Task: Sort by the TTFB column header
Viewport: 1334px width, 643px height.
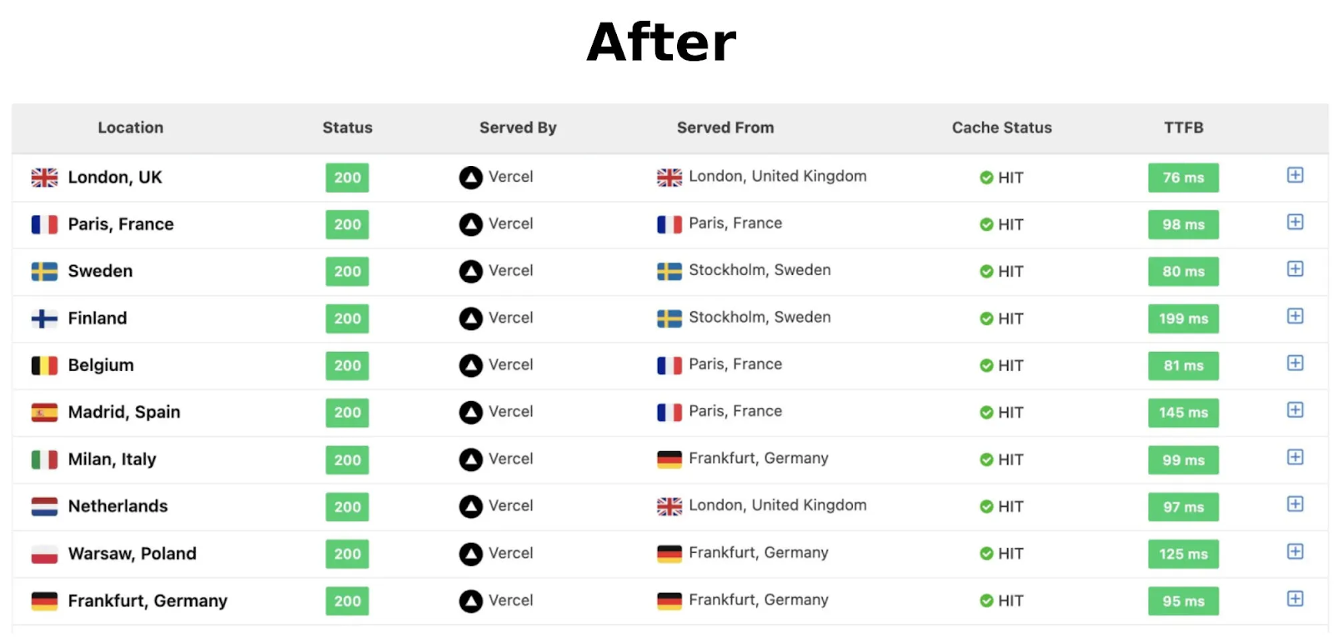Action: [x=1183, y=128]
